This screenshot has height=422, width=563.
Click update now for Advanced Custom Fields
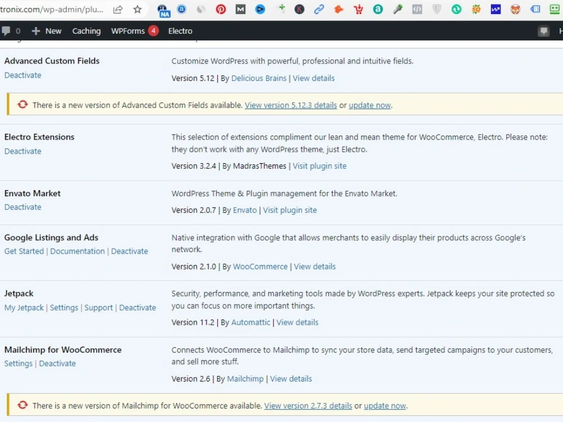coord(370,105)
